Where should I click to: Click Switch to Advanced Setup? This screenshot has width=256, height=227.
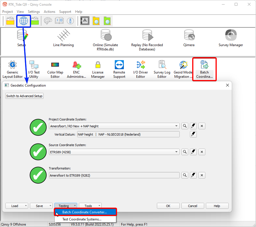pyautogui.click(x=24, y=96)
